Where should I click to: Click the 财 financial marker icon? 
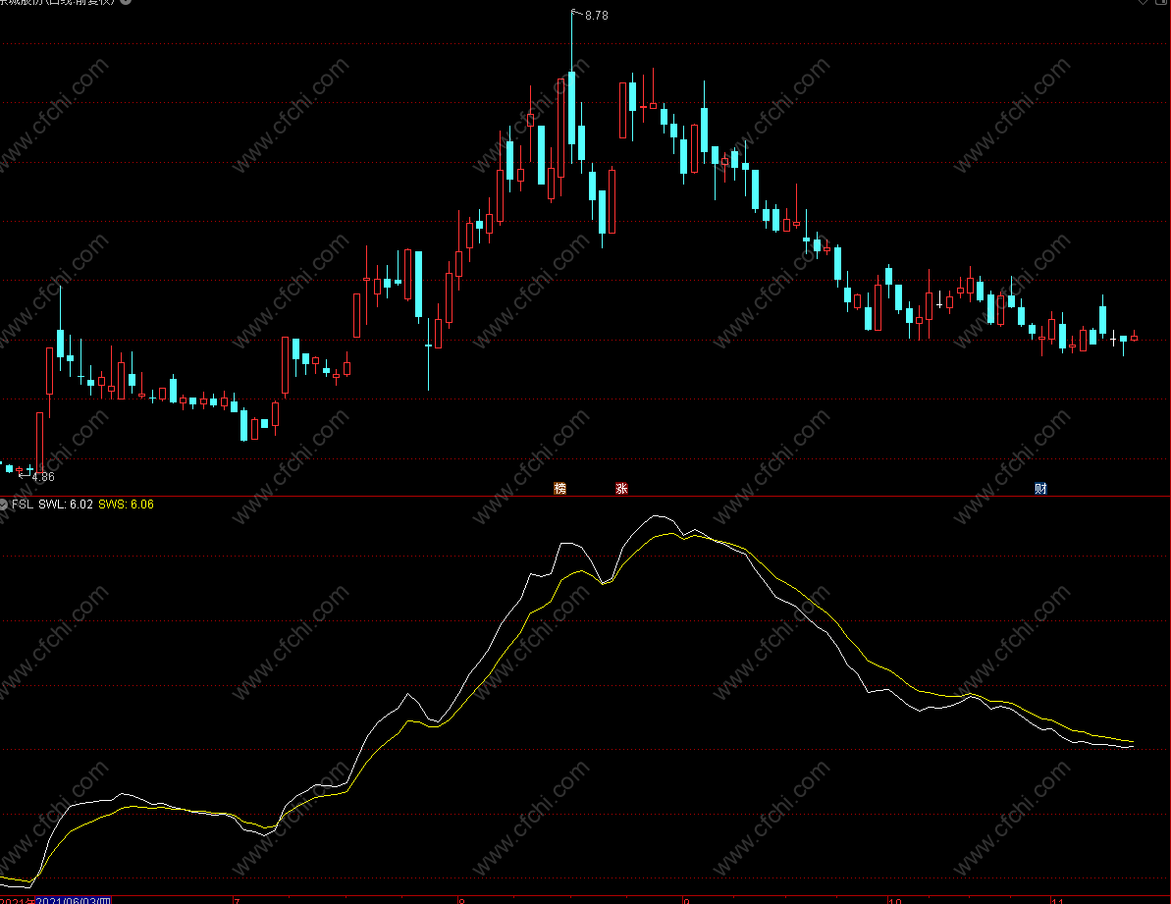[x=1040, y=489]
